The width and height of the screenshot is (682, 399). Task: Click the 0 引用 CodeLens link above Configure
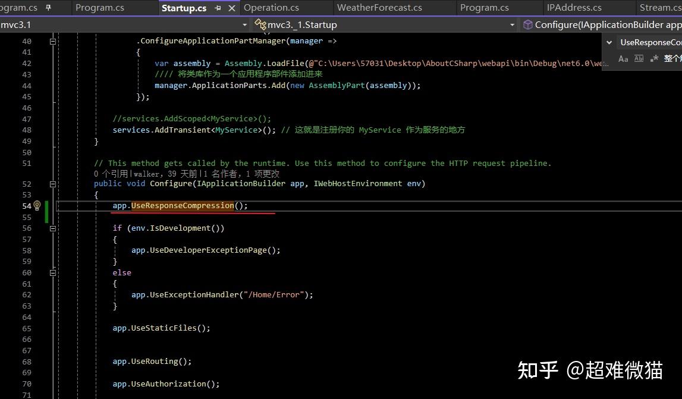112,173
